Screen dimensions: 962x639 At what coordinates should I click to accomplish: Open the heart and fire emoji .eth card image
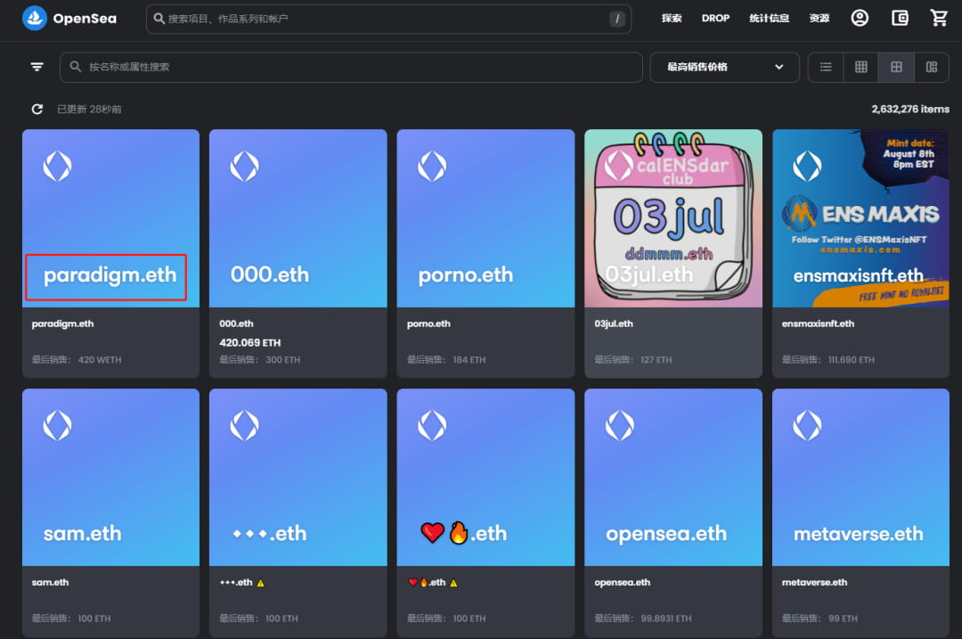pos(486,477)
